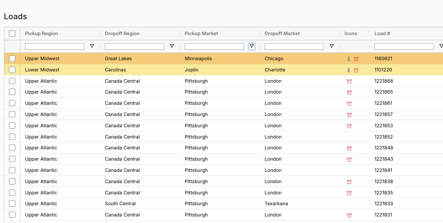Focus the Pickup Region filter text box
The image size is (443, 223).
54,46
